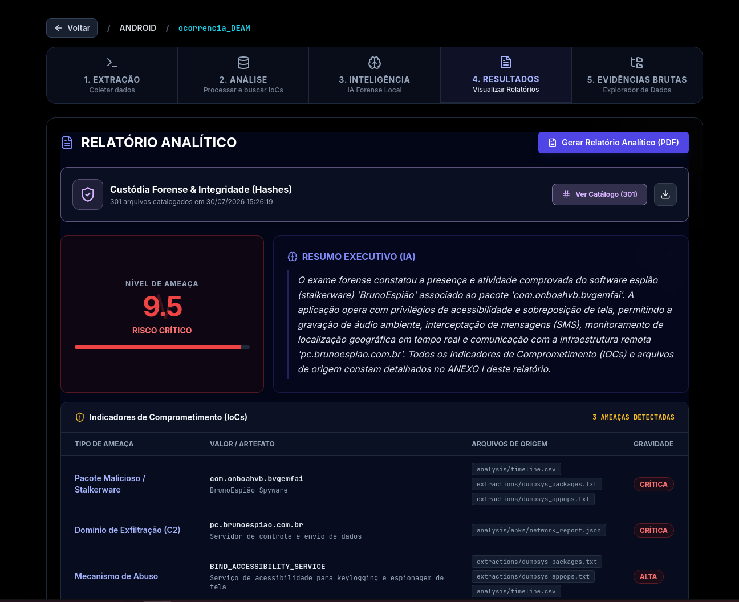The image size is (739, 602).
Task: Click the TIPO DE AMEAÇA column header
Action: coord(104,444)
